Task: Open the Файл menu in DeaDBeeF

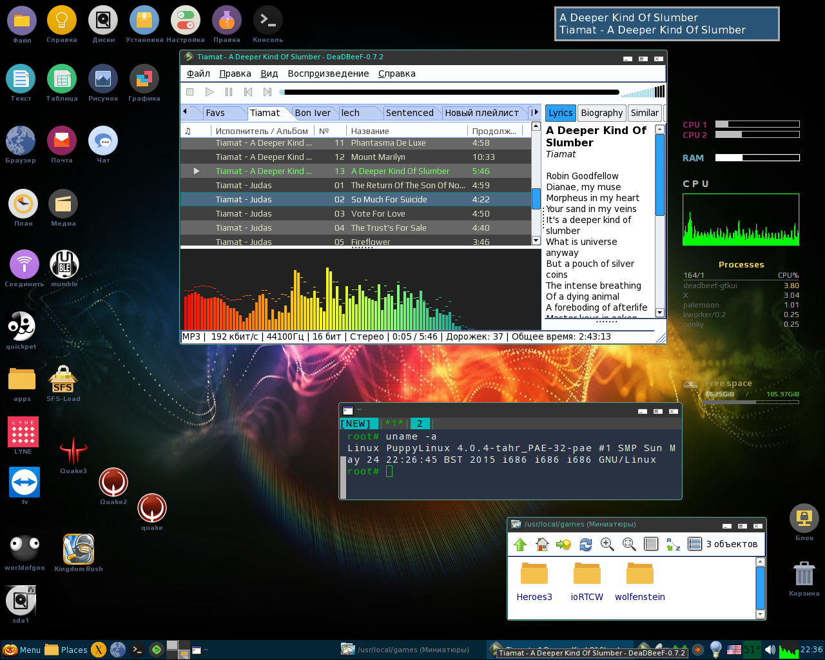Action: (x=199, y=73)
